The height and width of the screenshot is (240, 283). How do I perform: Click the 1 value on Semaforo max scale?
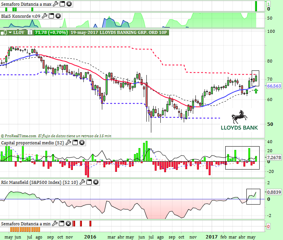pyautogui.click(x=269, y=4)
